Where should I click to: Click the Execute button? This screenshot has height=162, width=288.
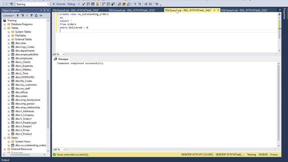59,4
